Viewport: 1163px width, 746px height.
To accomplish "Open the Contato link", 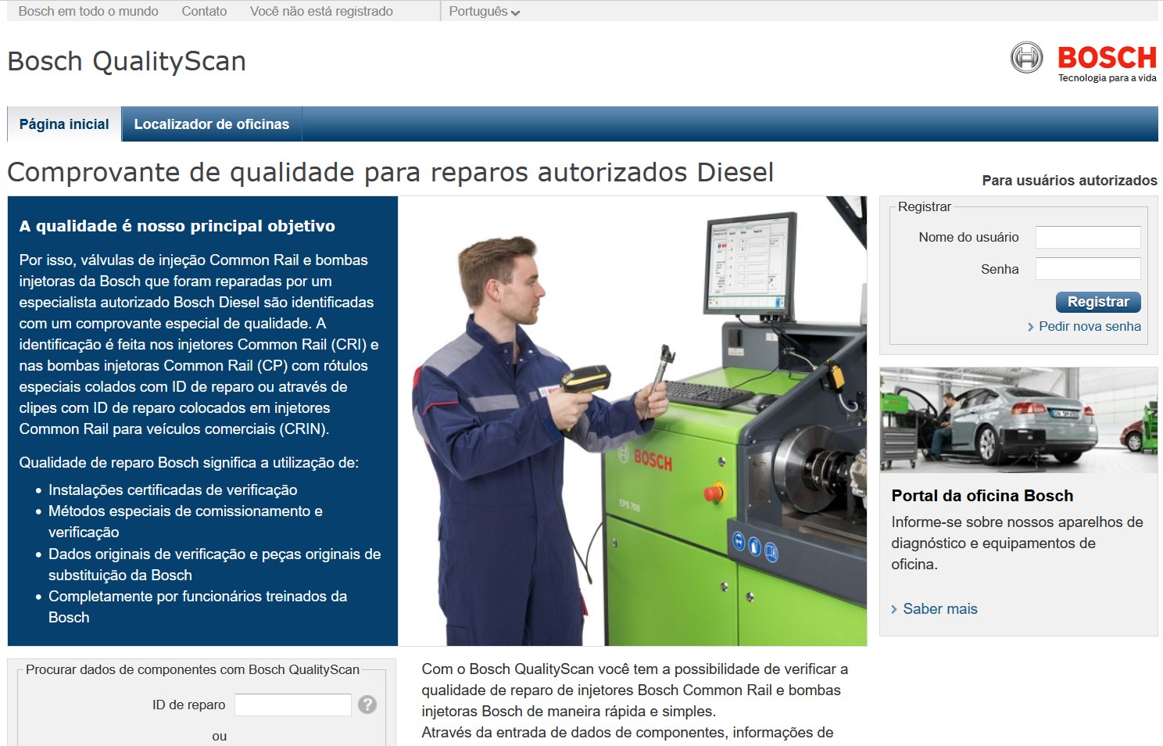I will click(204, 12).
